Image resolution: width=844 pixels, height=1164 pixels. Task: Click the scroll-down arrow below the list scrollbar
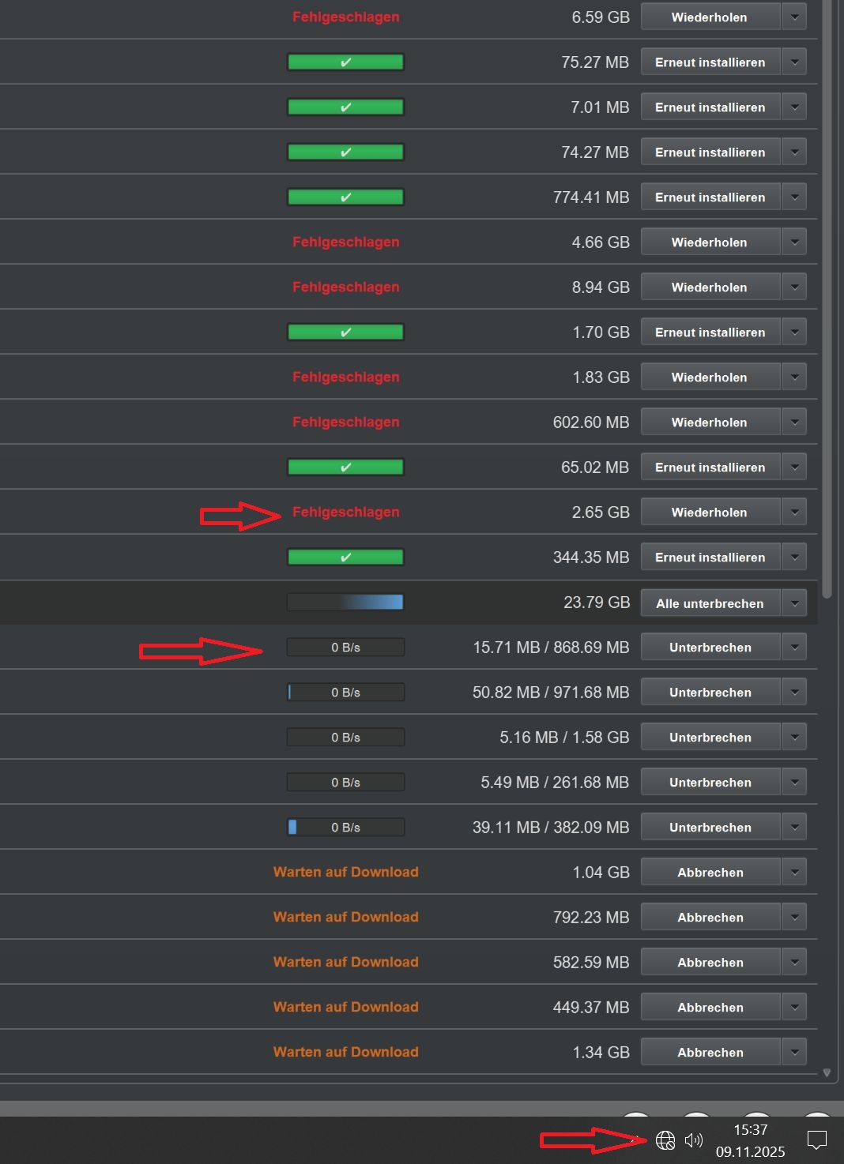click(x=827, y=1072)
